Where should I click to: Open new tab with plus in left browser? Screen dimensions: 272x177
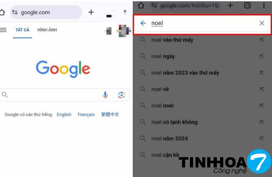coord(91,12)
